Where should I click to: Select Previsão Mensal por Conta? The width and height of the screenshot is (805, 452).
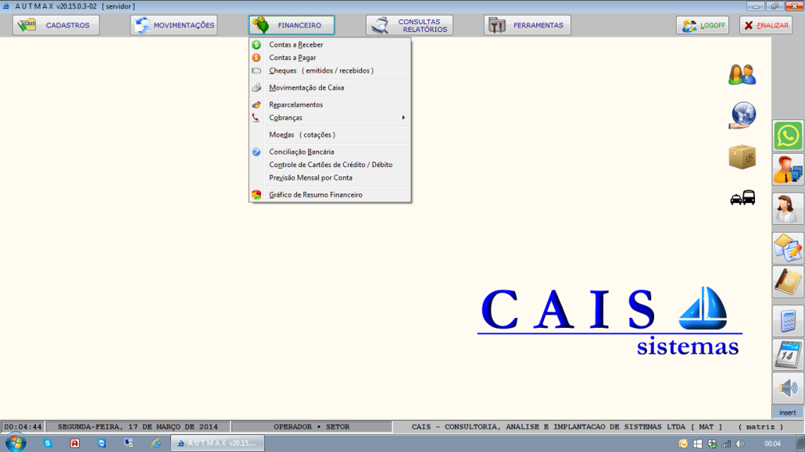[x=330, y=177]
